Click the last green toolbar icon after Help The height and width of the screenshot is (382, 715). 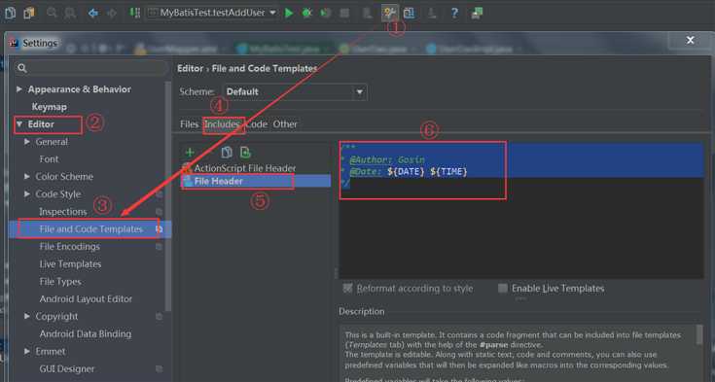coord(477,13)
